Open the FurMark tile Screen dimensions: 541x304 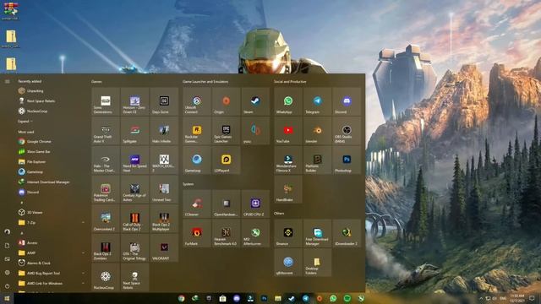(x=197, y=233)
